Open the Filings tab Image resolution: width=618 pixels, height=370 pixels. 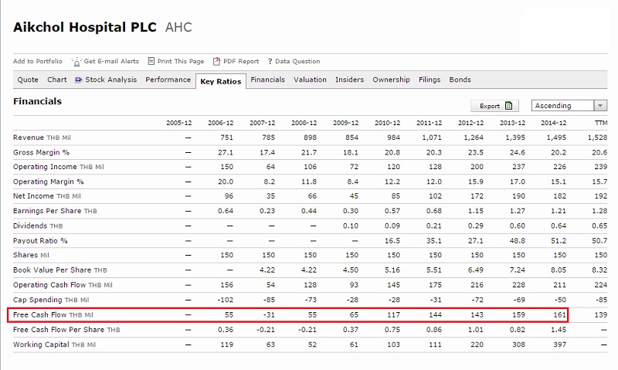[430, 80]
